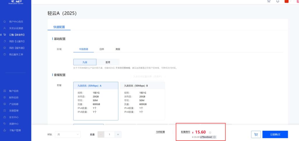Remove coupon code UT9ml0vkC via its icon

[215, 137]
